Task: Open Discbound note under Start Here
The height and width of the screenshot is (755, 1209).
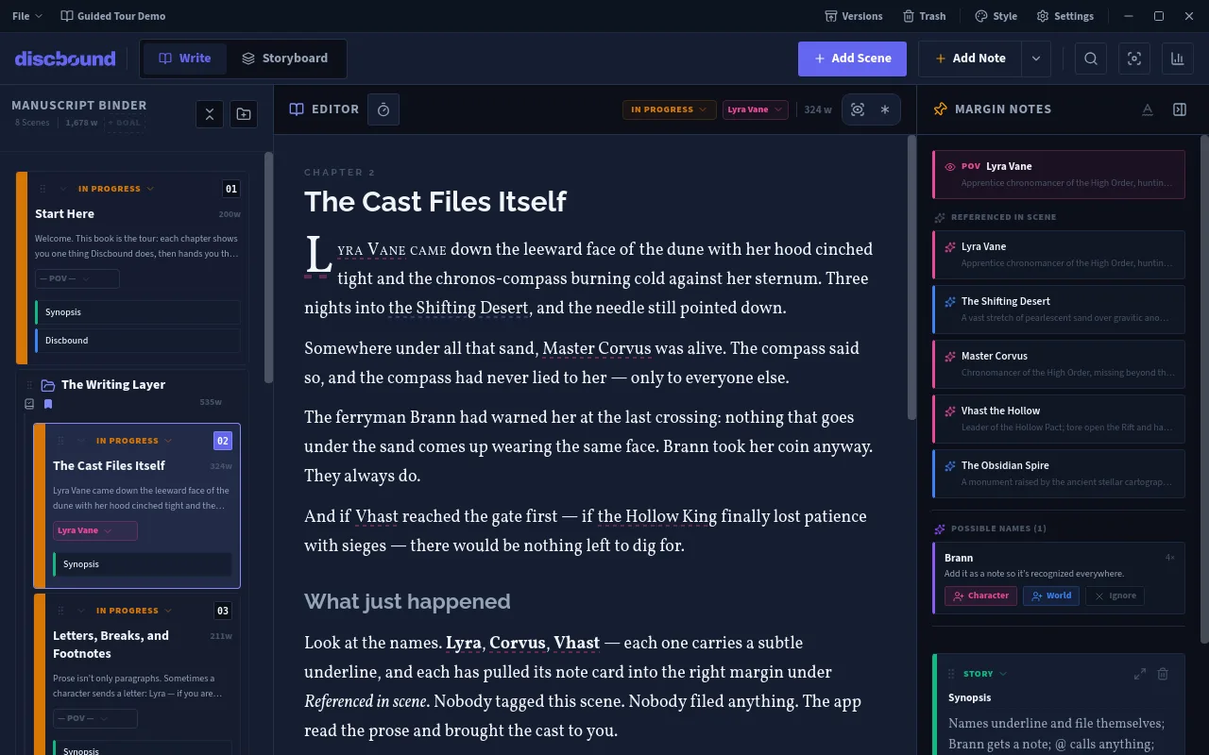Action: coord(137,341)
